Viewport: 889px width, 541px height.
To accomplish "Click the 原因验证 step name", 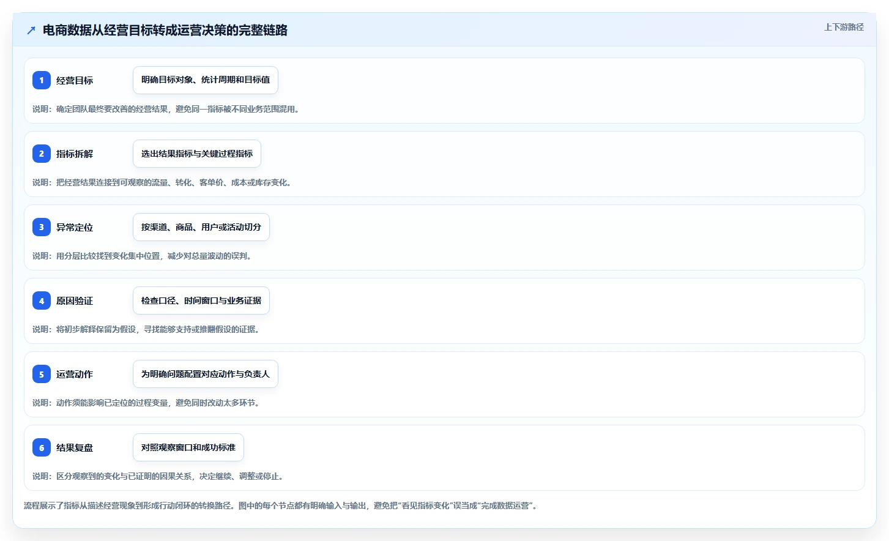I will (75, 300).
